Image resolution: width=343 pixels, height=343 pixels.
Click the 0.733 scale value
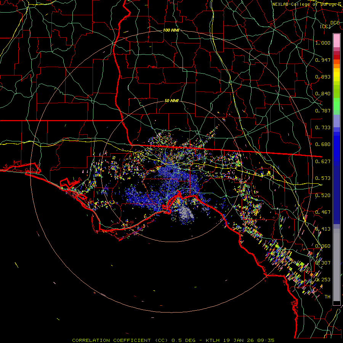pos(323,128)
